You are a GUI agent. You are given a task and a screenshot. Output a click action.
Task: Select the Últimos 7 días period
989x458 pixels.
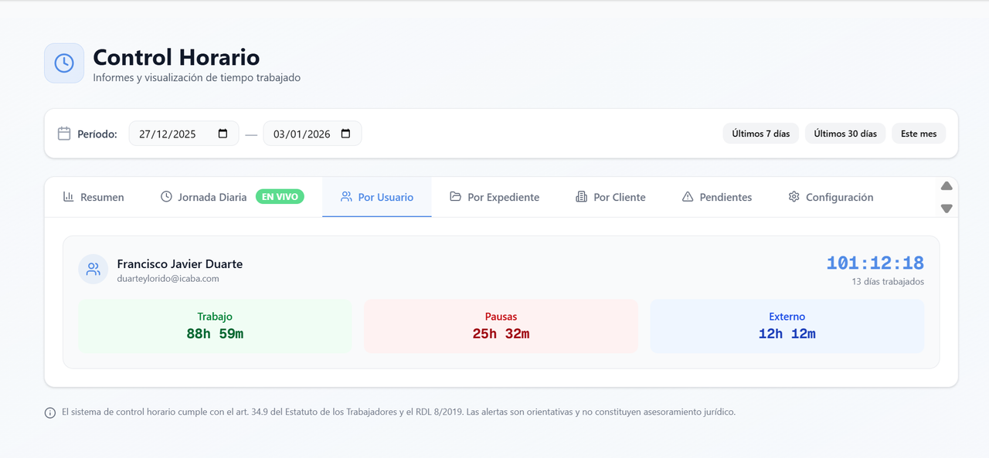(x=761, y=134)
